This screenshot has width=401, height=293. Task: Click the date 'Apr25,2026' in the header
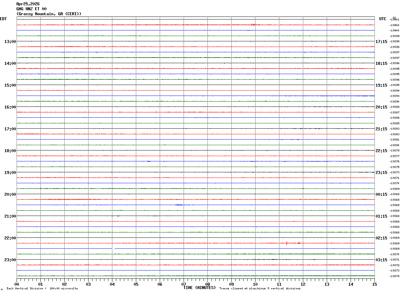click(28, 4)
